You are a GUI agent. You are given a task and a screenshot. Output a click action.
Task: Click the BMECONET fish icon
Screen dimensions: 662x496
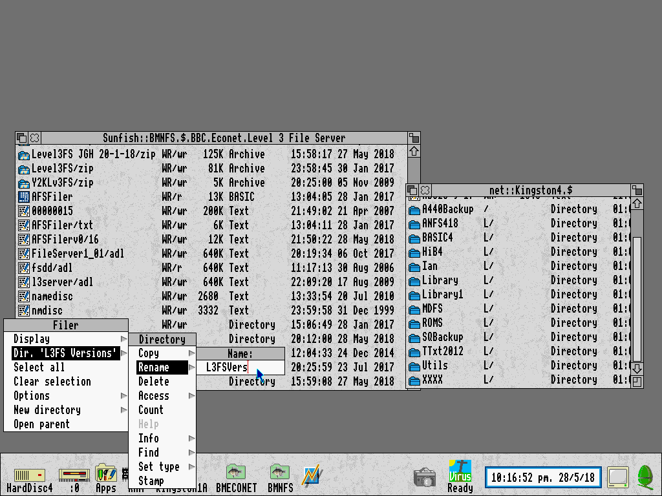click(x=236, y=472)
